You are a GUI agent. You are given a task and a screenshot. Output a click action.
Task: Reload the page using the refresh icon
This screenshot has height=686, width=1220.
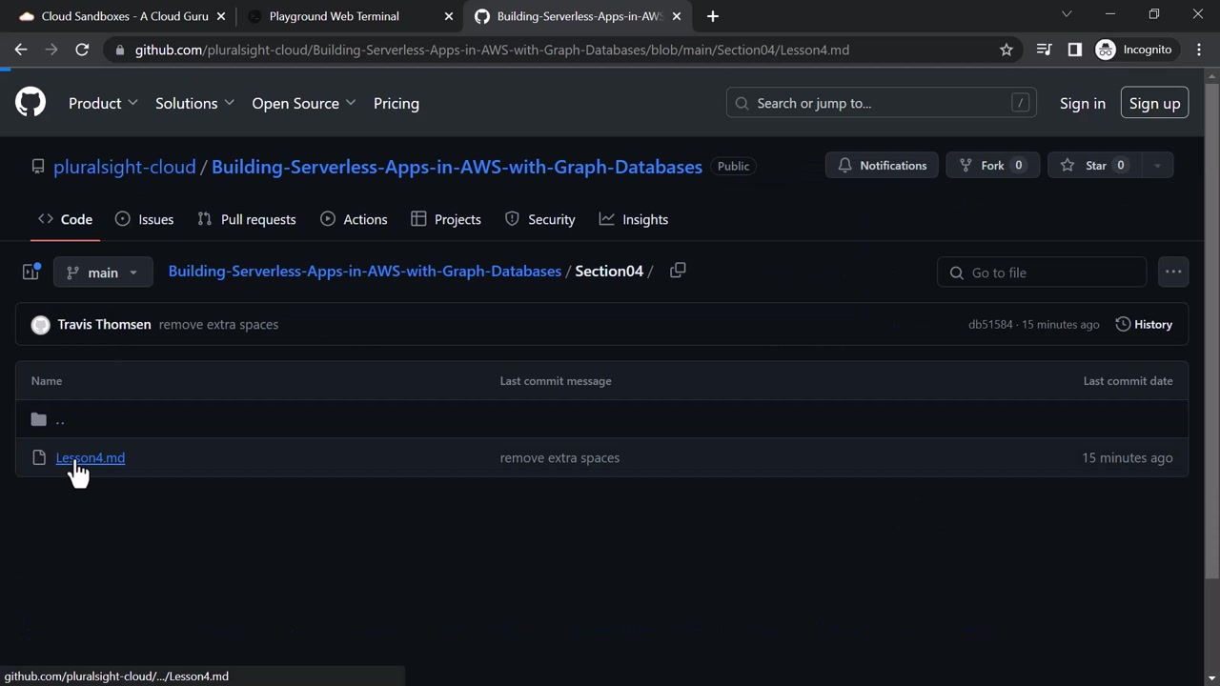tap(82, 50)
